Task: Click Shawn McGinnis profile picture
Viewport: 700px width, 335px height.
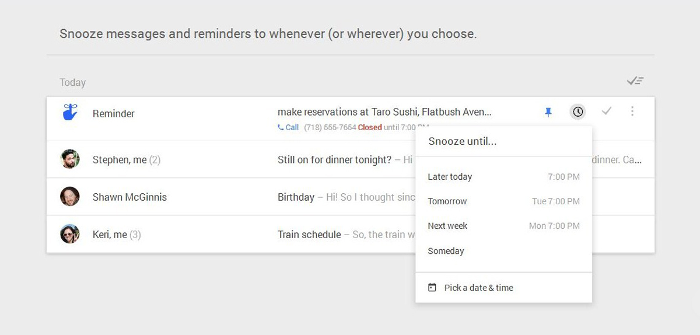Action: pyautogui.click(x=70, y=197)
